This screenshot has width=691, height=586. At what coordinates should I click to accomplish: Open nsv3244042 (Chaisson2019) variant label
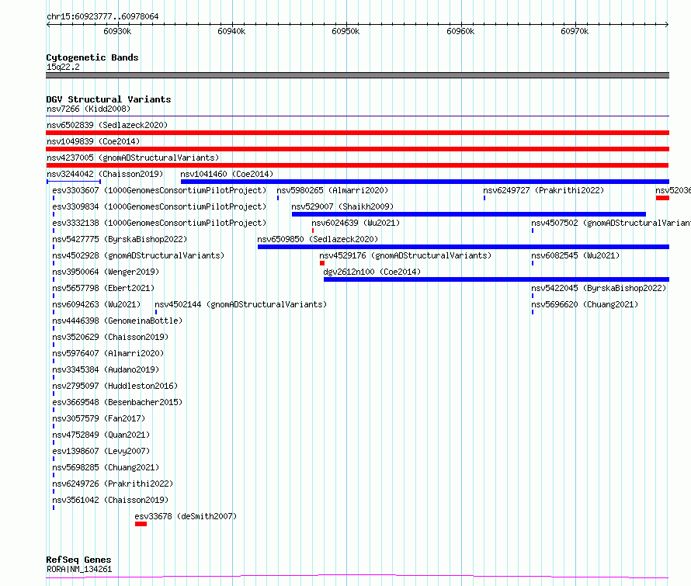105,174
